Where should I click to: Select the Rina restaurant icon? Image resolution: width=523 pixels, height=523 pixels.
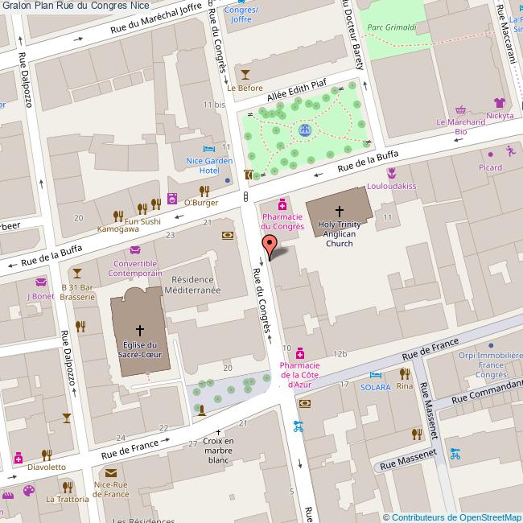coord(404,373)
